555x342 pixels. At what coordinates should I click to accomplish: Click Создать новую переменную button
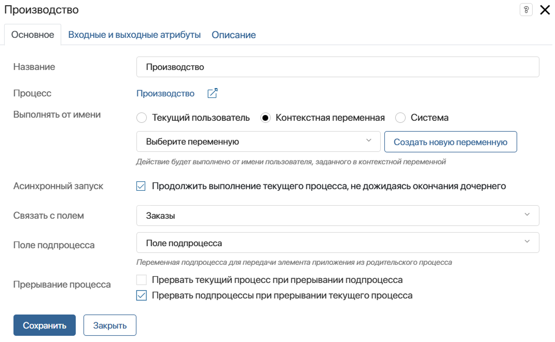point(451,142)
